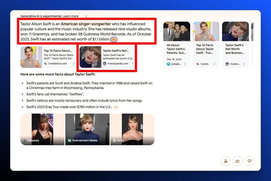Open right-side Top 10 Facts About Taylor Swift card
Screen dimensions: 271x181
point(206,44)
